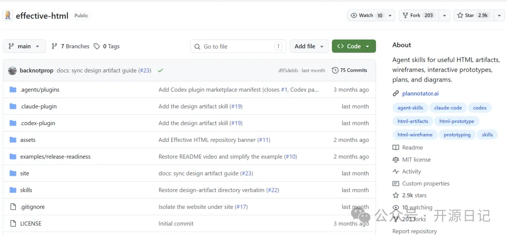
Task: Star the repository with Star button
Action: [x=474, y=15]
